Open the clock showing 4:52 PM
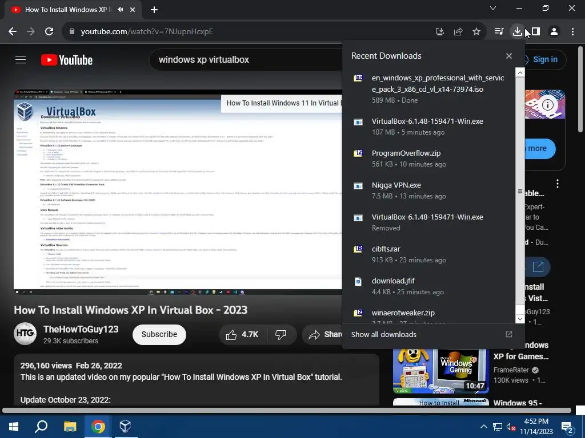The image size is (585, 438). (x=536, y=427)
